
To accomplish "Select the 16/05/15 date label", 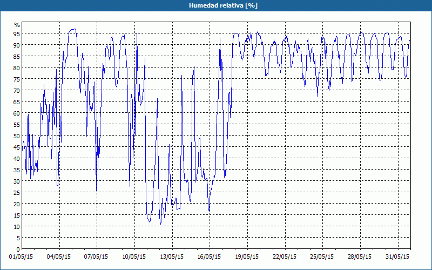I will (x=209, y=257).
